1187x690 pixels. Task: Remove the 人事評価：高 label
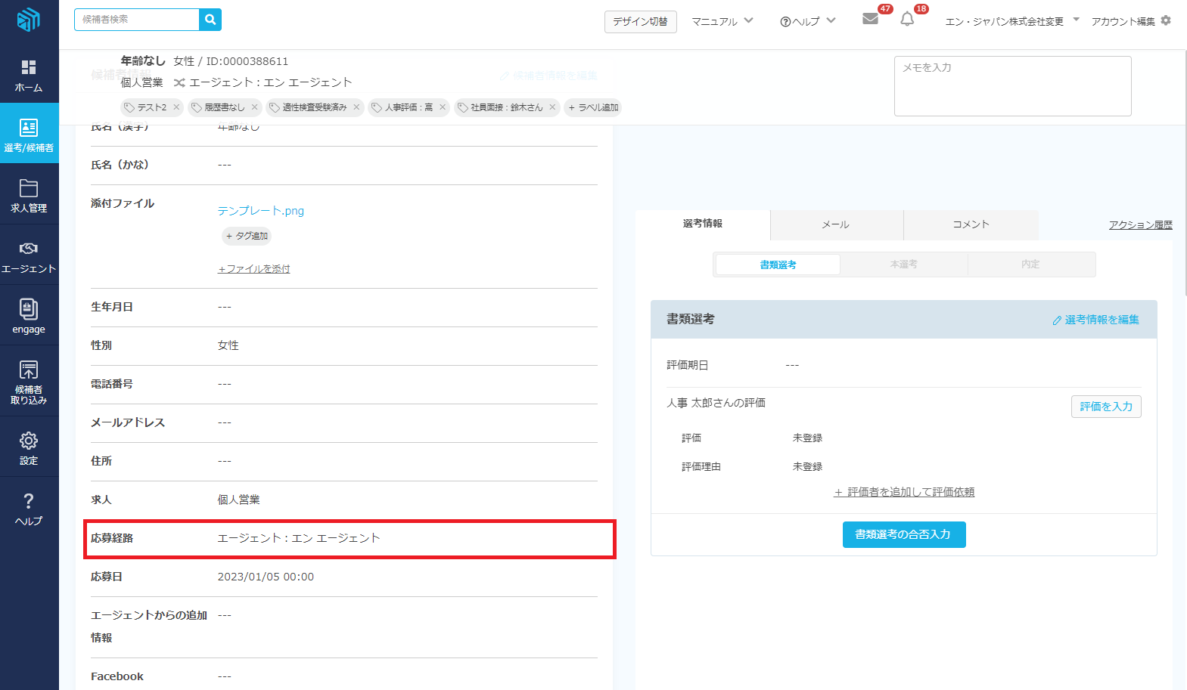(x=443, y=107)
